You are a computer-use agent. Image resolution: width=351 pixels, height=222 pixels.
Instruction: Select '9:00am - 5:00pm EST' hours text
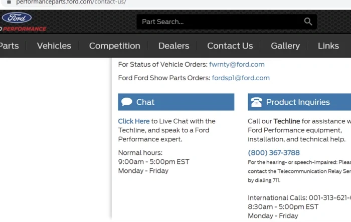(153, 161)
